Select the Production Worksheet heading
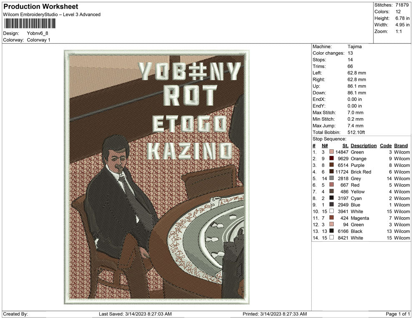Viewport: 413px width, 318px height. coord(41,7)
